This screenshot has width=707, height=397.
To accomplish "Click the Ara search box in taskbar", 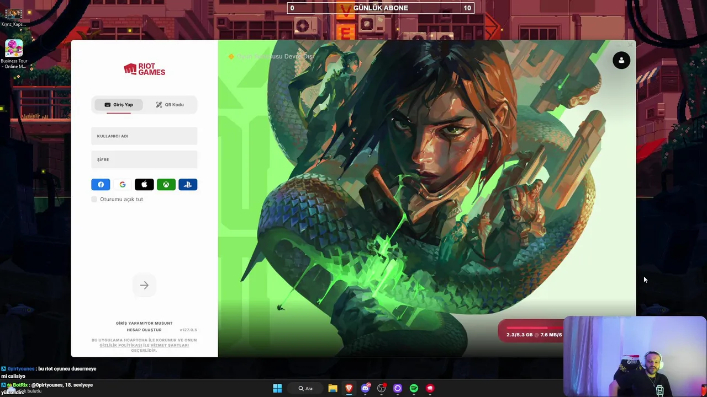I will tap(305, 388).
